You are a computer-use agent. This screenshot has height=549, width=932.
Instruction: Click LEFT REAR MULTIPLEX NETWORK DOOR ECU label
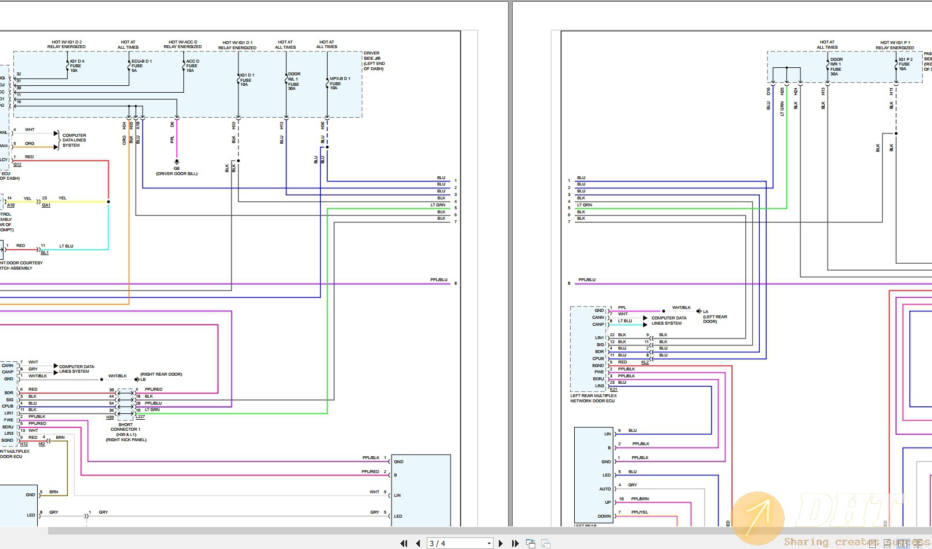point(593,398)
